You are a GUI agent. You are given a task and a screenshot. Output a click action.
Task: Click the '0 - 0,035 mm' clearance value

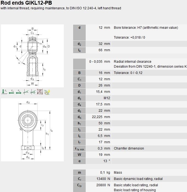point(100,62)
